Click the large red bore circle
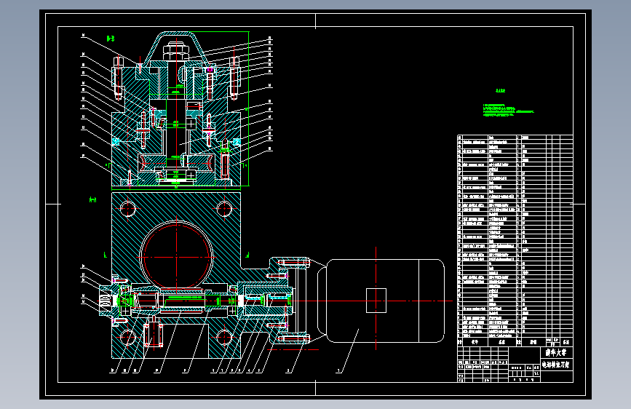The height and width of the screenshot is (409, 631). pos(177,256)
